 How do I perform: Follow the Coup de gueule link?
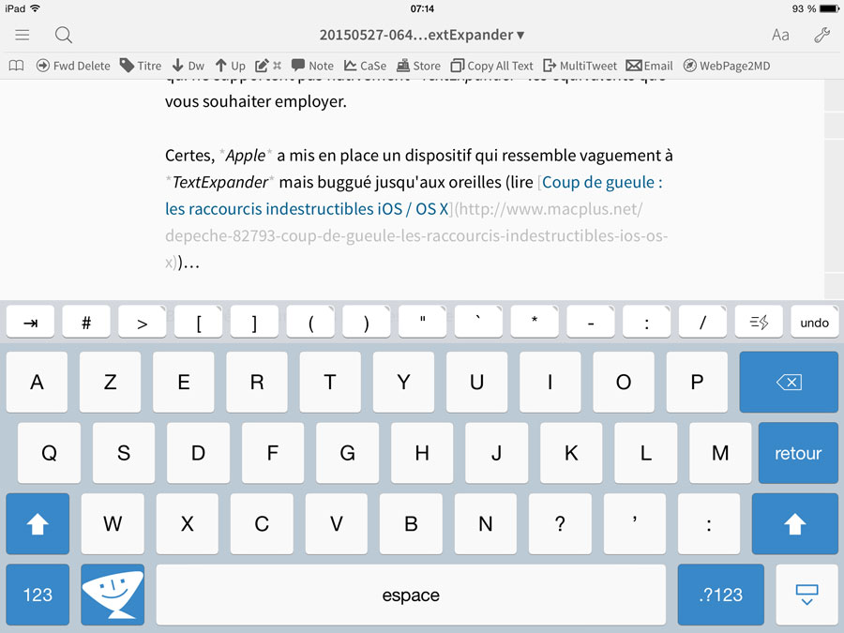point(602,182)
